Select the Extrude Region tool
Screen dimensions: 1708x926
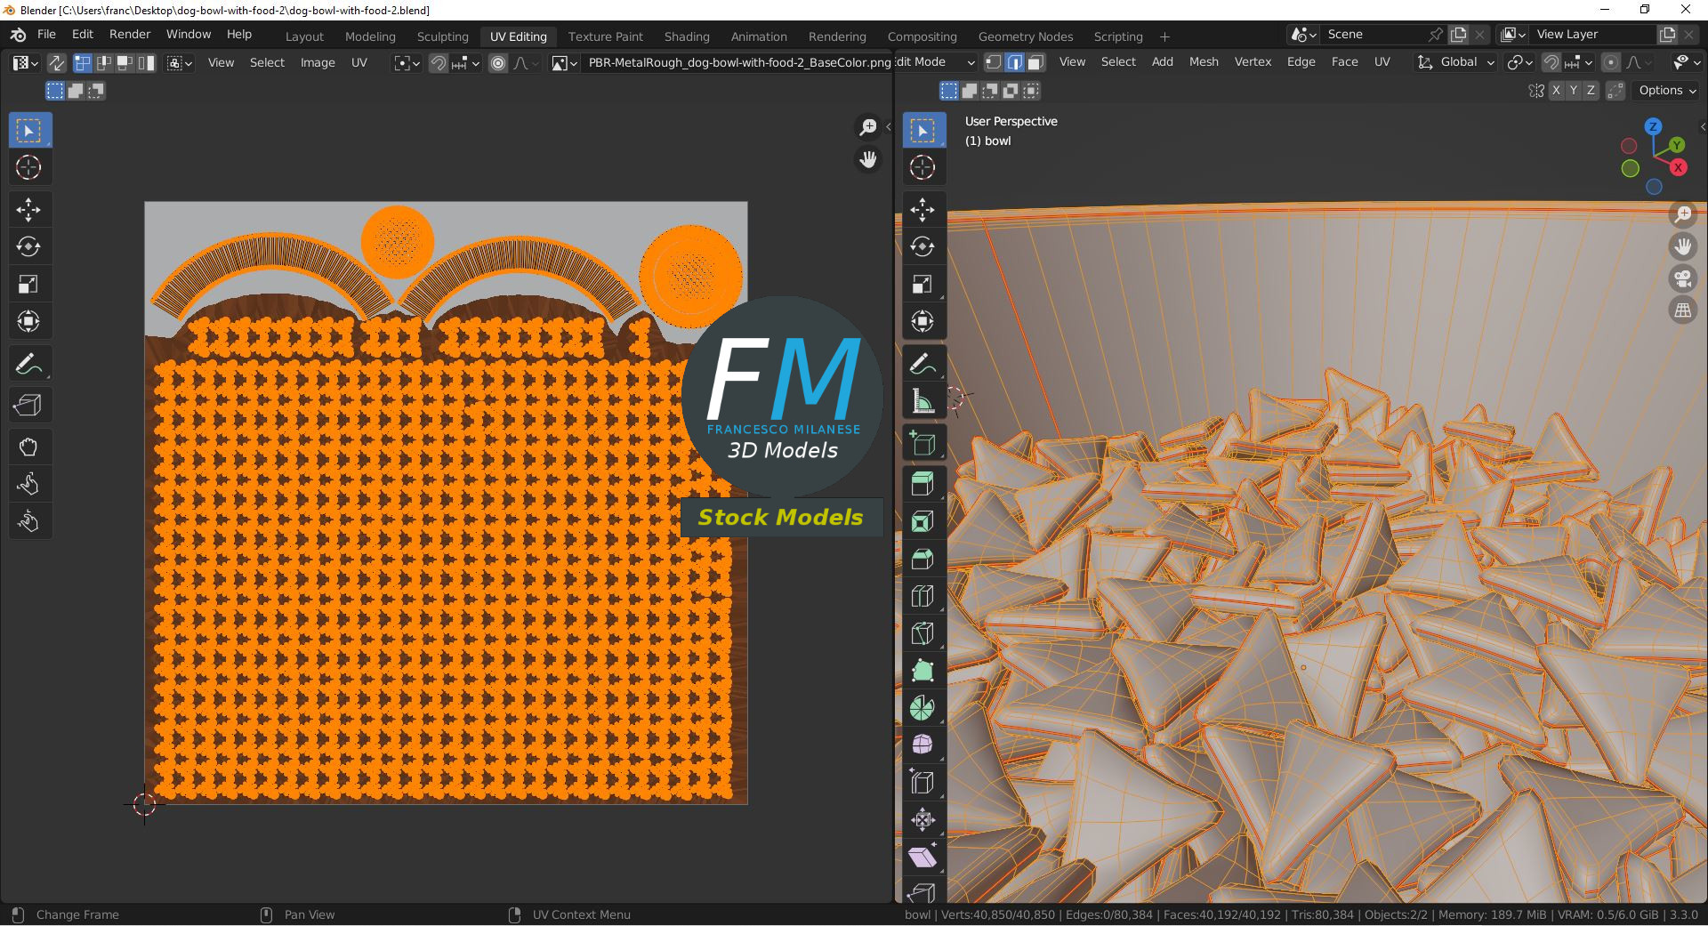click(923, 484)
